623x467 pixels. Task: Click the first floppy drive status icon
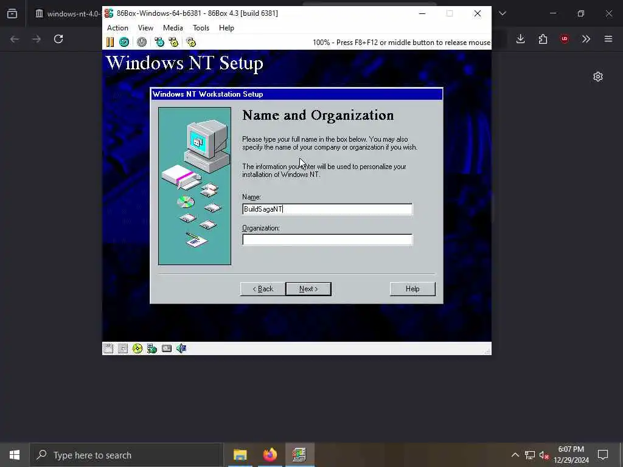[108, 348]
